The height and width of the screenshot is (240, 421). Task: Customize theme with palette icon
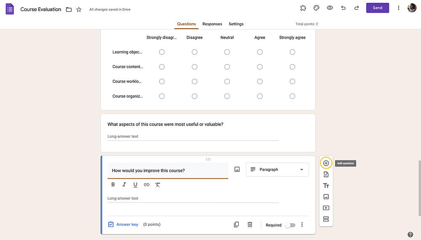[317, 8]
